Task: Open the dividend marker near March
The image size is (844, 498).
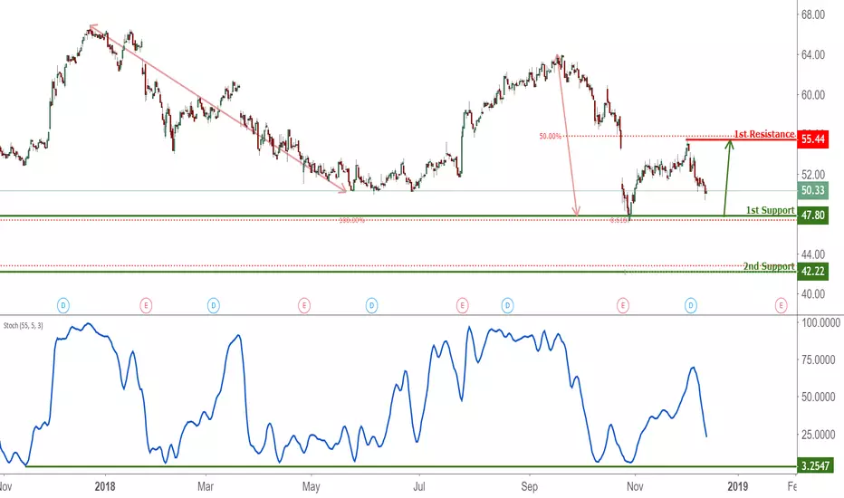Action: [x=214, y=306]
